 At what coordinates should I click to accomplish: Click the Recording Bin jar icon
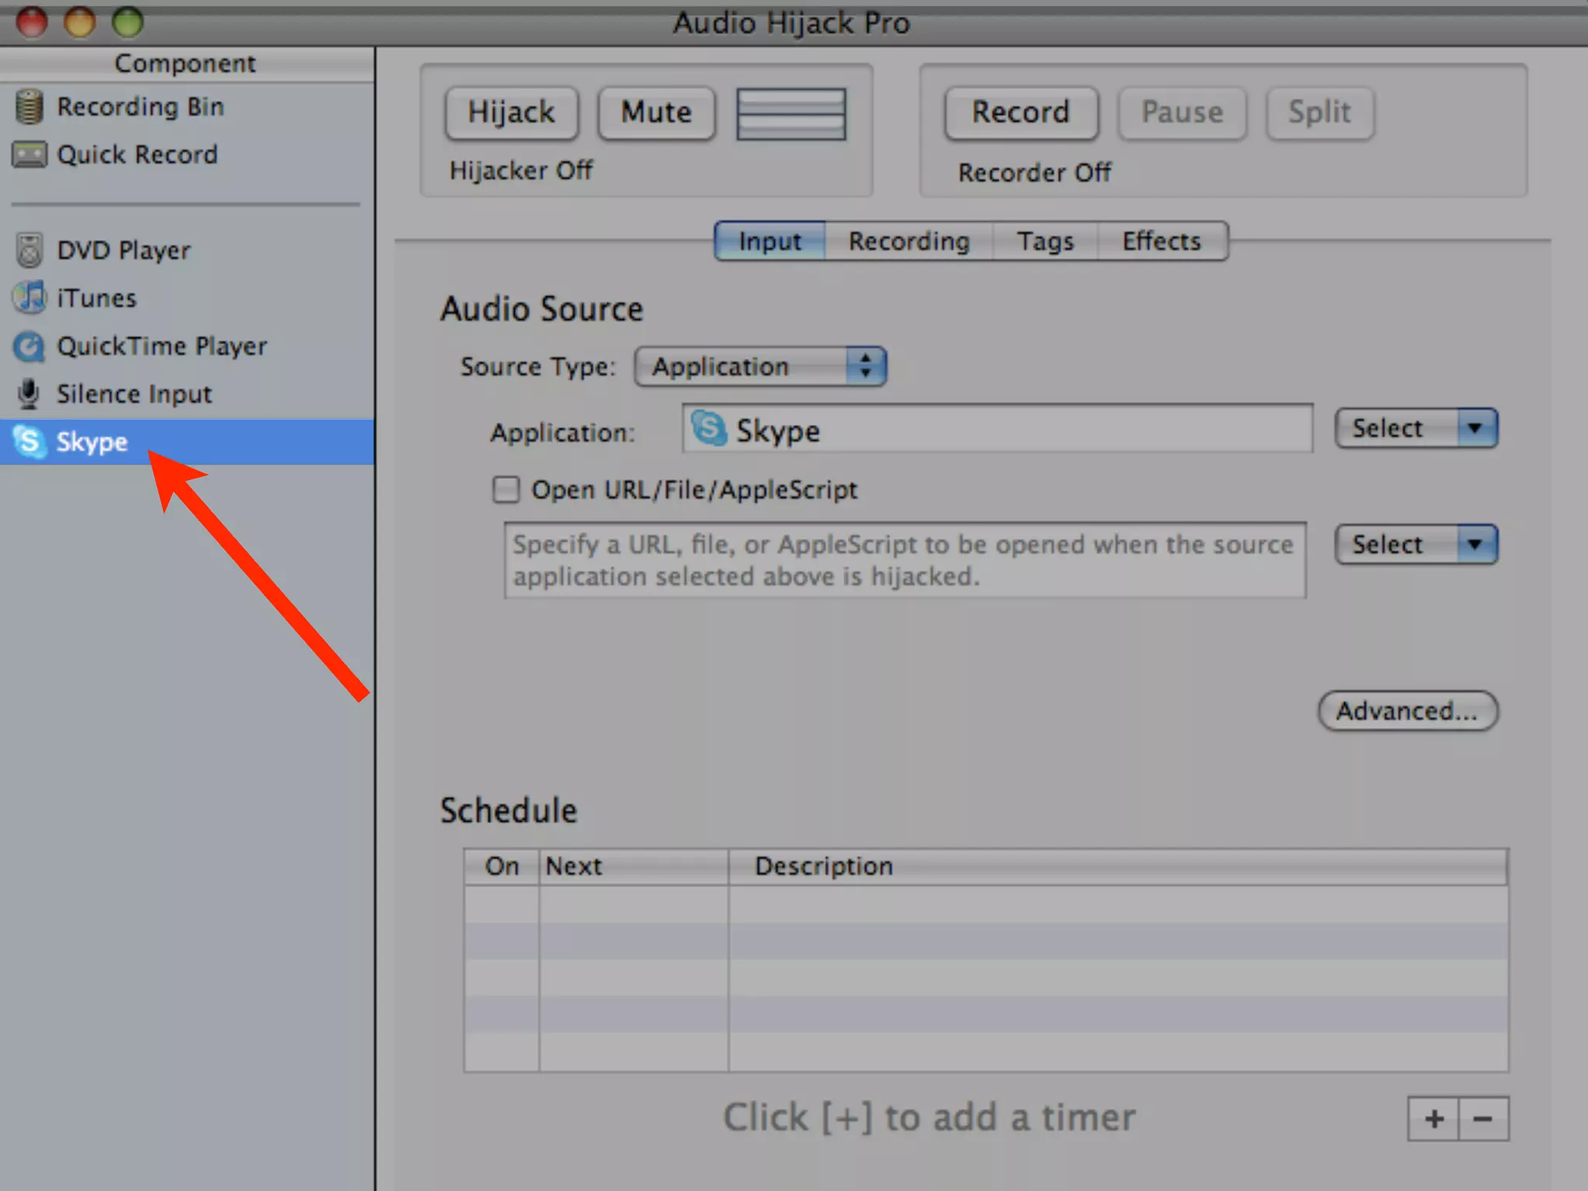(x=29, y=106)
